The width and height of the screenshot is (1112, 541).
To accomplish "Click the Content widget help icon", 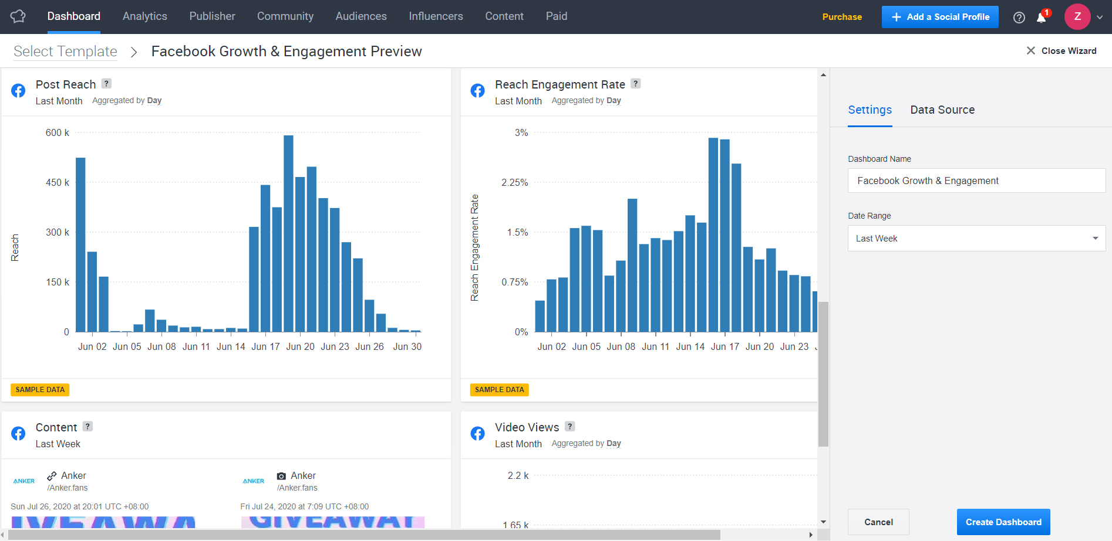I will click(87, 427).
